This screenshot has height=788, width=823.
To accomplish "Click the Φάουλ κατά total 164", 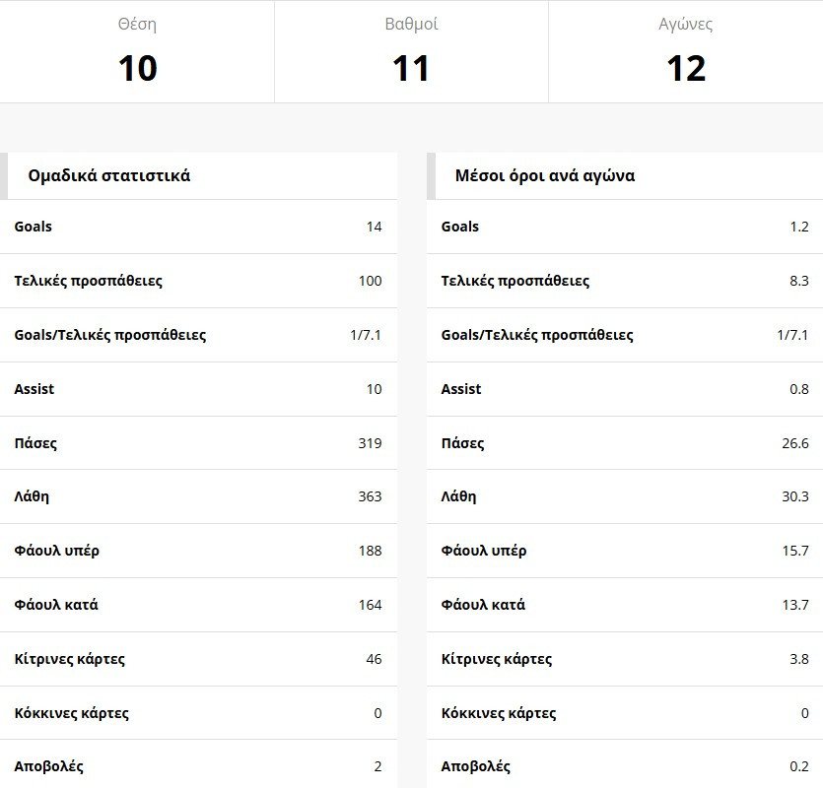I will point(370,605).
